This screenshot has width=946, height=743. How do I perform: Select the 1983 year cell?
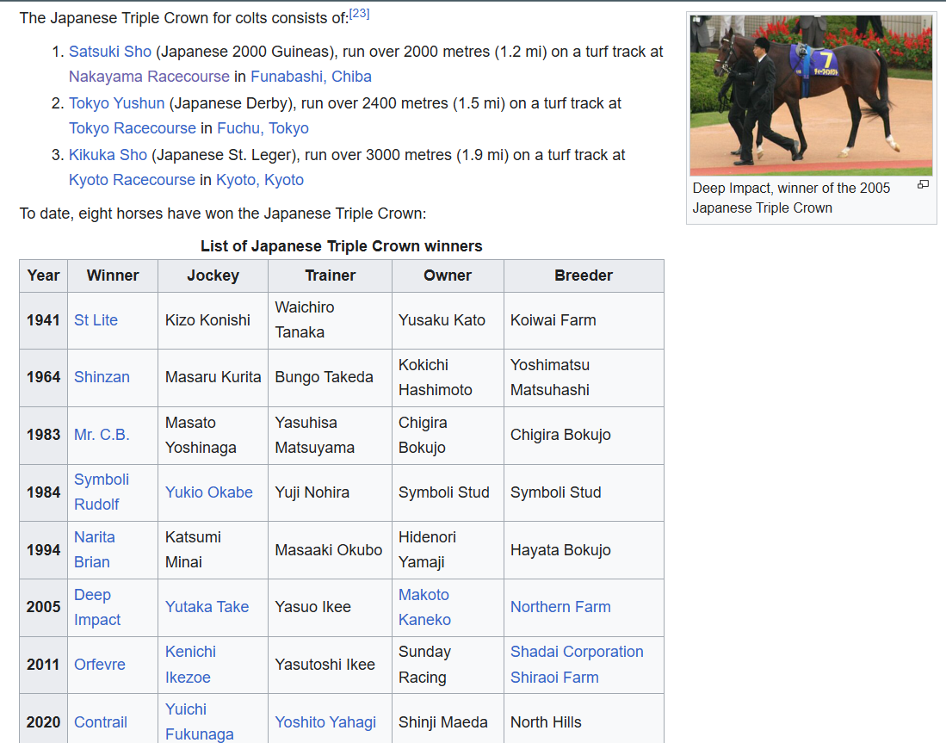click(43, 435)
